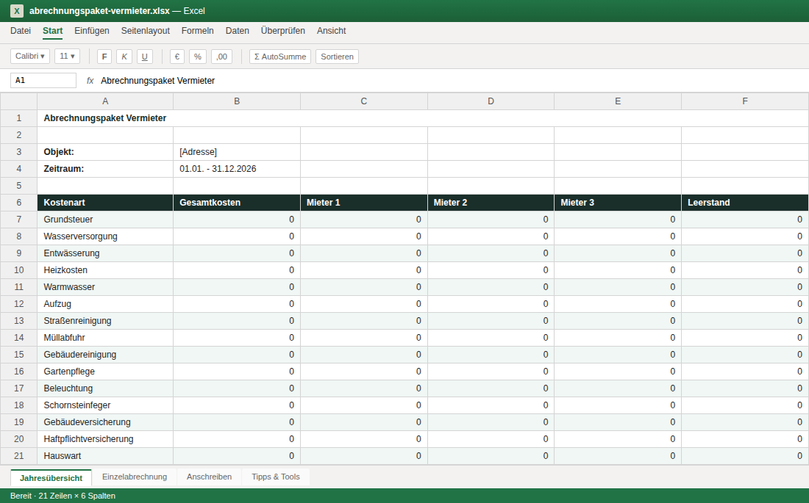Image resolution: width=809 pixels, height=503 pixels.
Task: Select row 21 header
Action: pyautogui.click(x=18, y=456)
